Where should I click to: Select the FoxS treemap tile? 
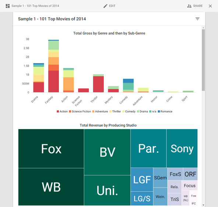[175, 174]
